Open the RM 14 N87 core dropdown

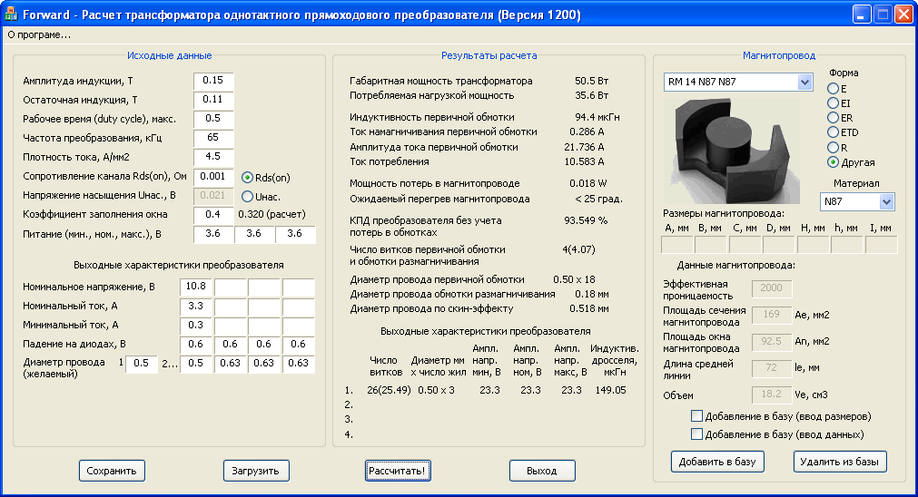tap(804, 83)
